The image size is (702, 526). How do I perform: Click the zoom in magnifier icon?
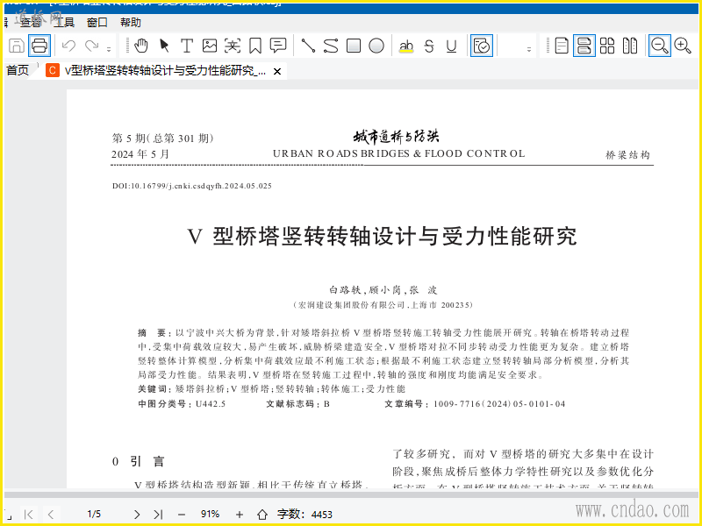tap(683, 46)
